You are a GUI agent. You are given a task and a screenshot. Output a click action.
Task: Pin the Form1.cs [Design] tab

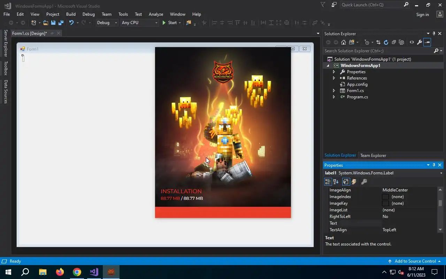click(x=52, y=33)
